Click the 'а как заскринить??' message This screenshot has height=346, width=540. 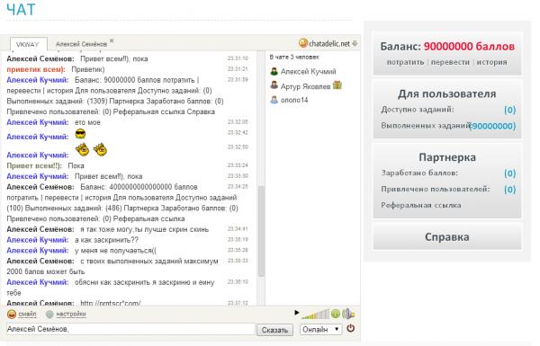(x=106, y=240)
